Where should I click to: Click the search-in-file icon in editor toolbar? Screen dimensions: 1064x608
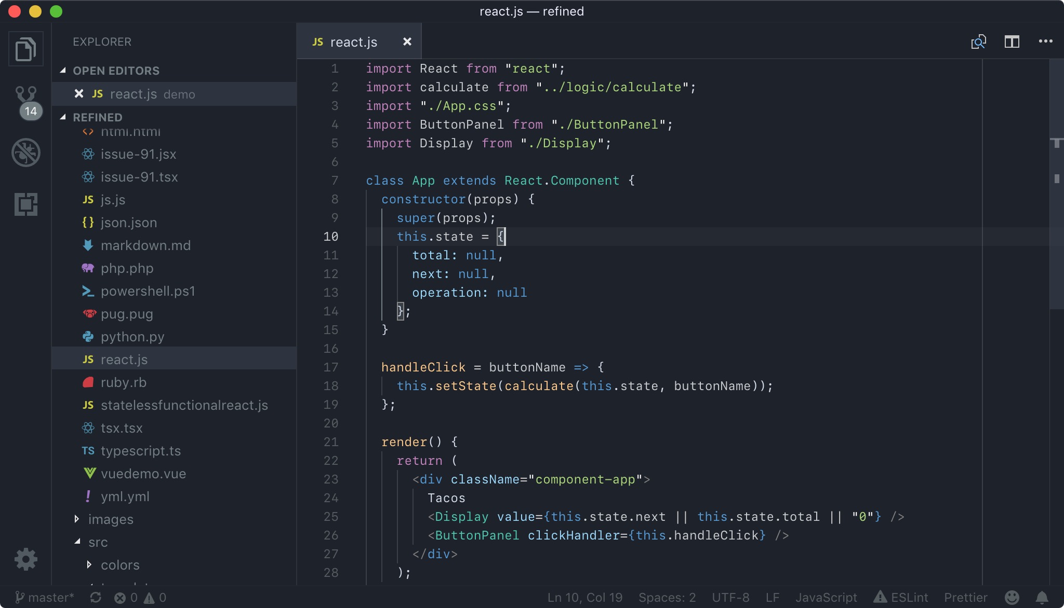click(x=978, y=42)
